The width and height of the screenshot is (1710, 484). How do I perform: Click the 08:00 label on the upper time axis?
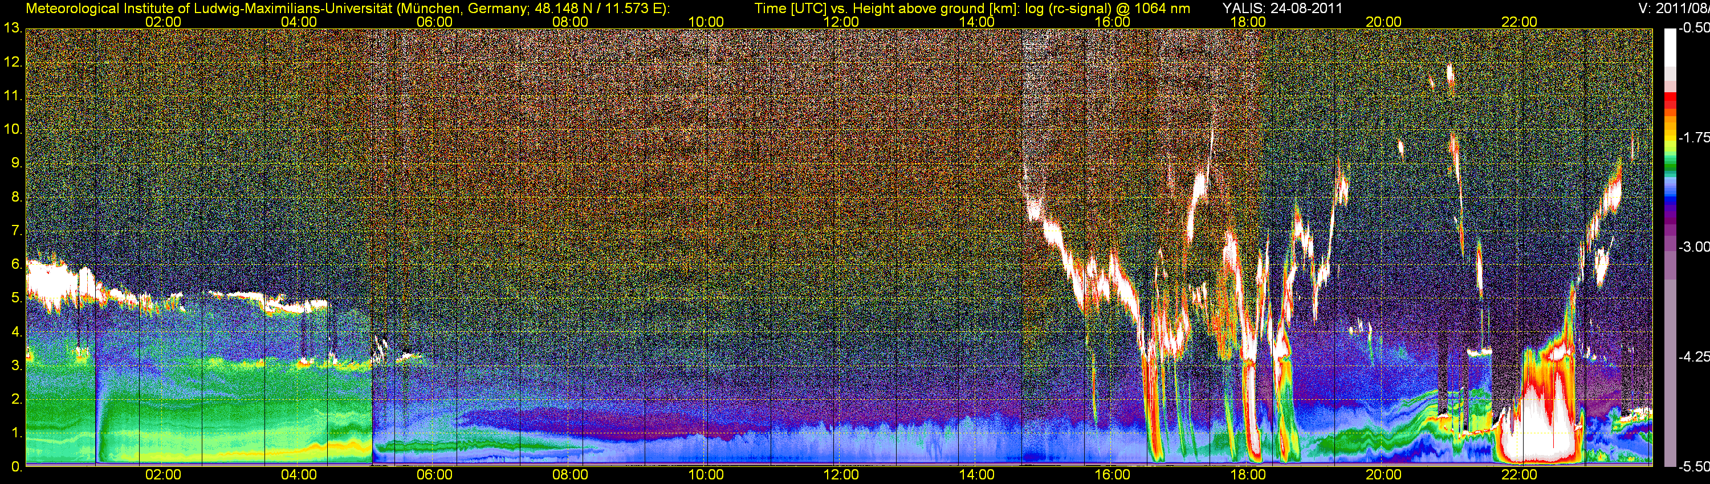(x=570, y=22)
